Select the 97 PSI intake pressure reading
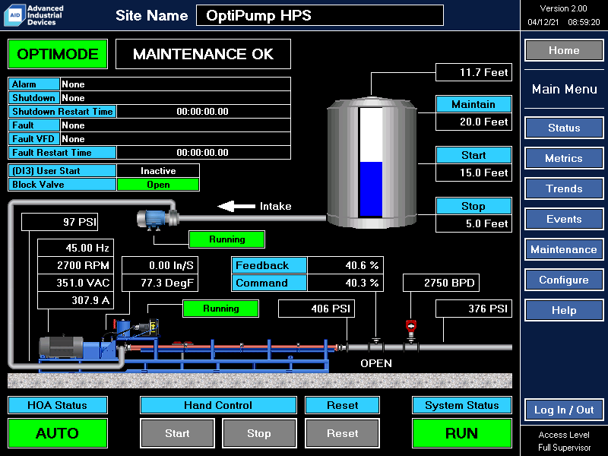608x456 pixels. [x=60, y=222]
